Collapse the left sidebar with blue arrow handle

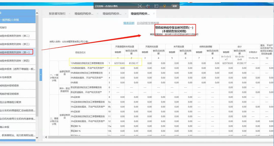point(41,74)
